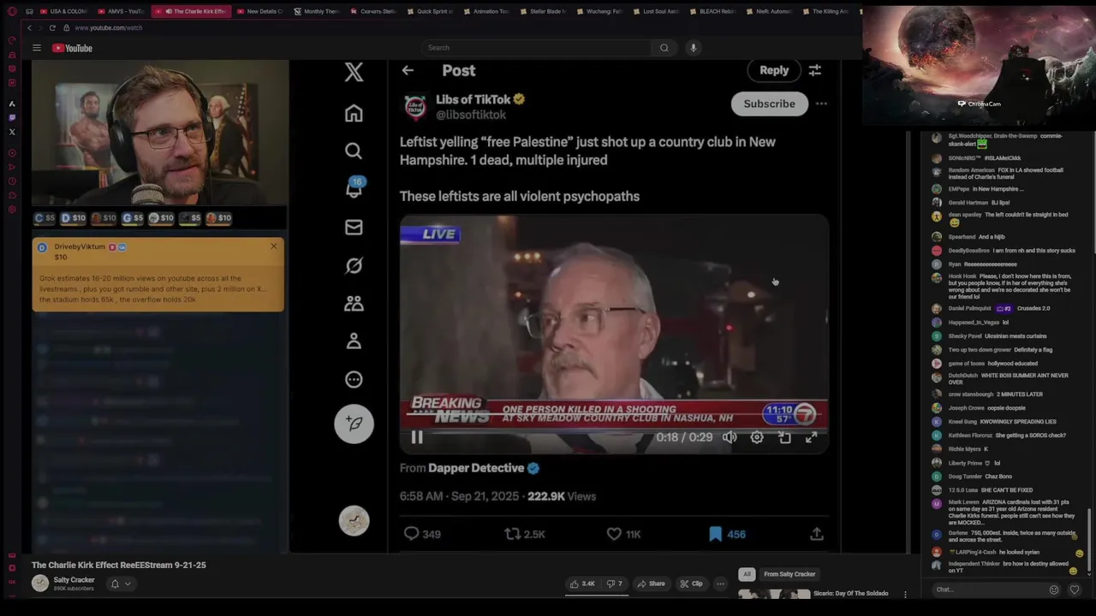Click back arrow beside Post heading
This screenshot has height=616, width=1096.
pyautogui.click(x=408, y=71)
